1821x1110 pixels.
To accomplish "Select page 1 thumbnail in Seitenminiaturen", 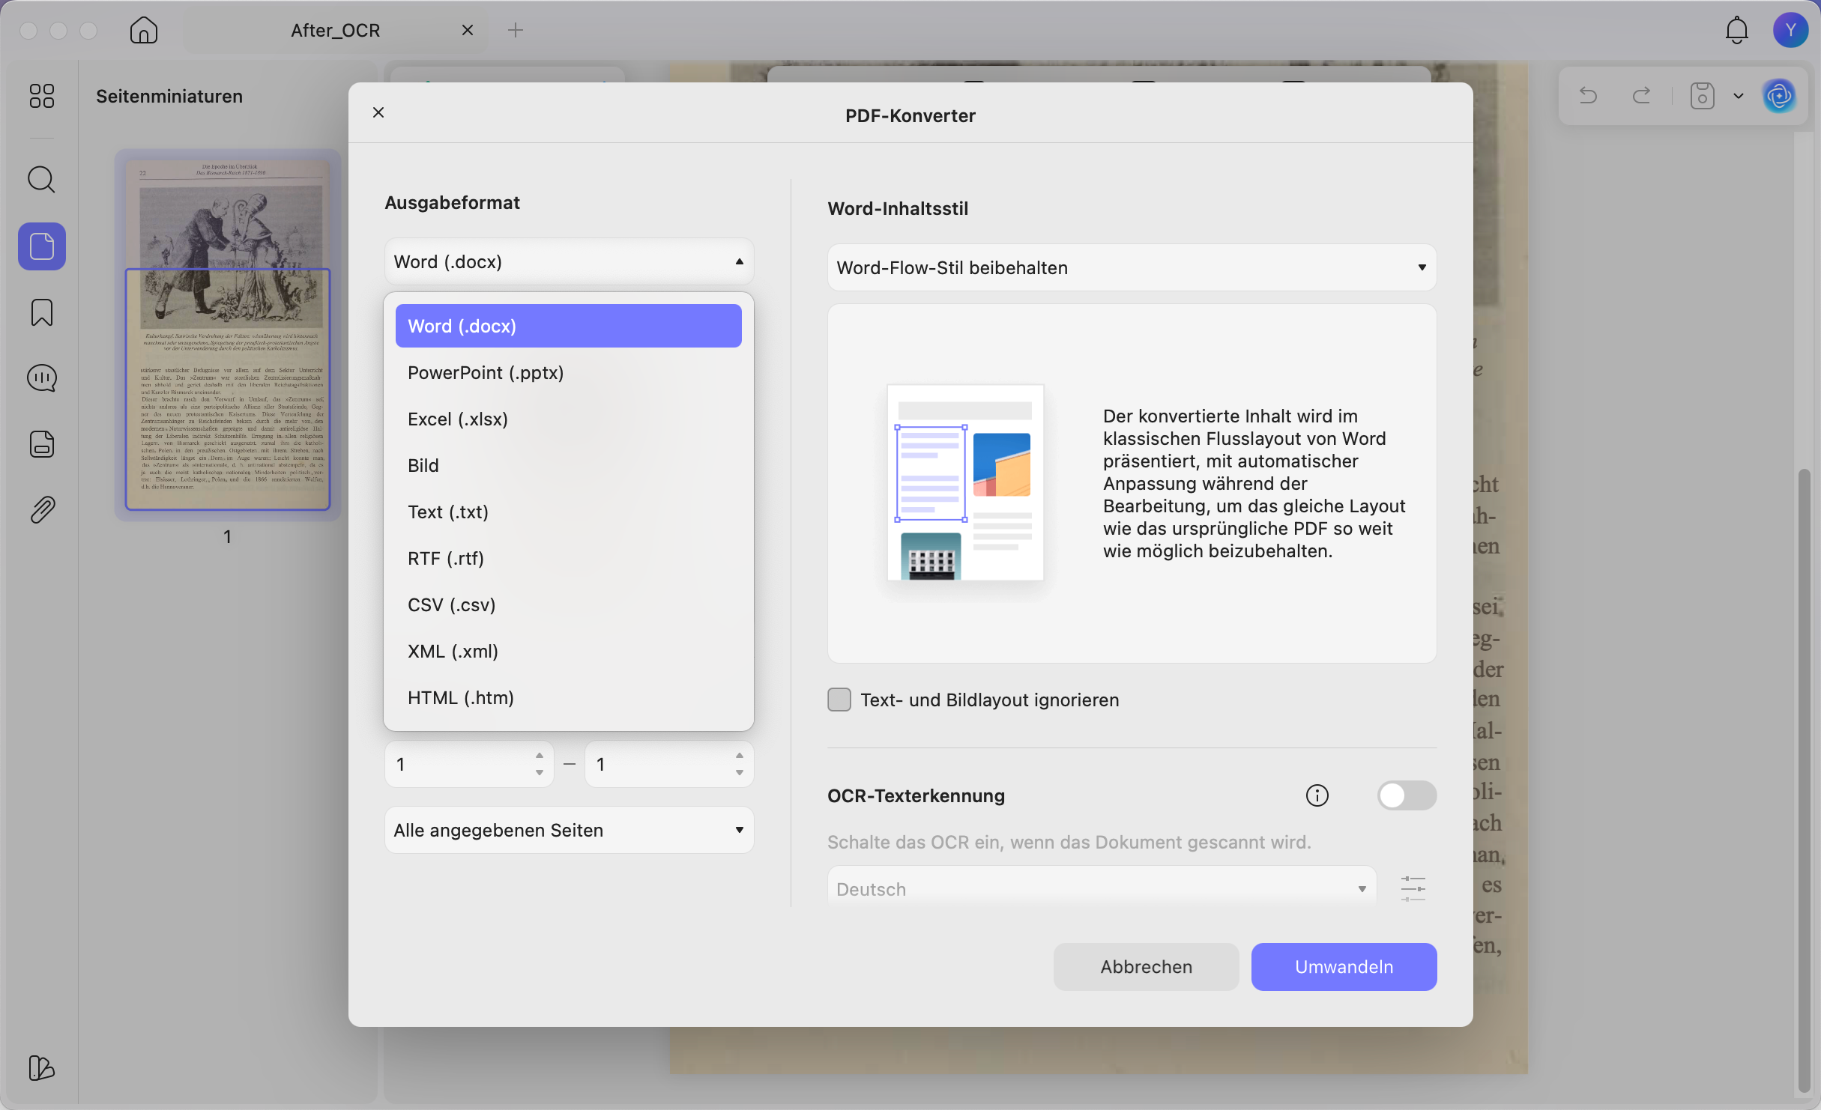I will point(228,335).
